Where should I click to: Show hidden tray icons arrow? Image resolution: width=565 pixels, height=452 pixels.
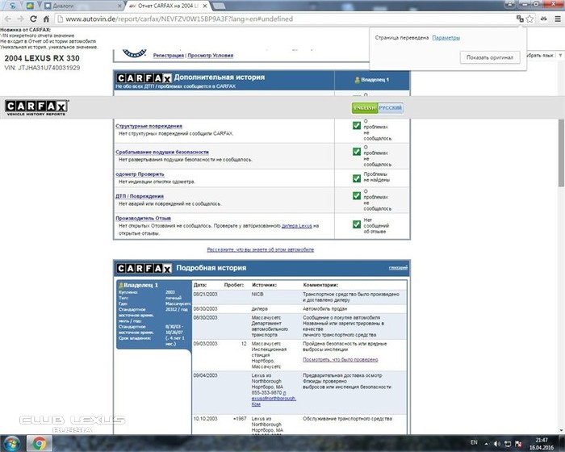click(487, 444)
